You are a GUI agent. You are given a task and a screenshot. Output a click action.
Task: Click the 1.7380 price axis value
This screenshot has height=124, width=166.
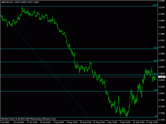pyautogui.click(x=162, y=120)
